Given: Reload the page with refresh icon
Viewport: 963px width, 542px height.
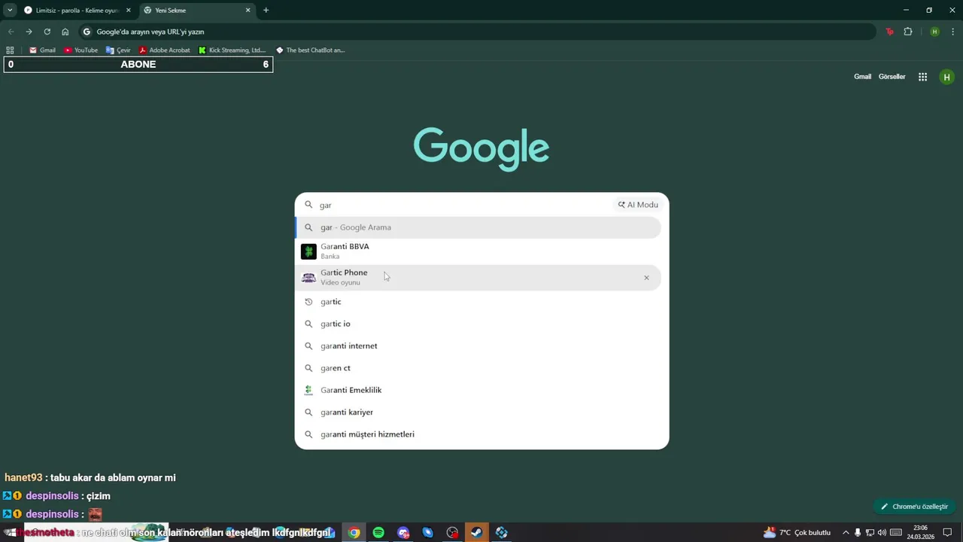Looking at the screenshot, I should pyautogui.click(x=47, y=32).
